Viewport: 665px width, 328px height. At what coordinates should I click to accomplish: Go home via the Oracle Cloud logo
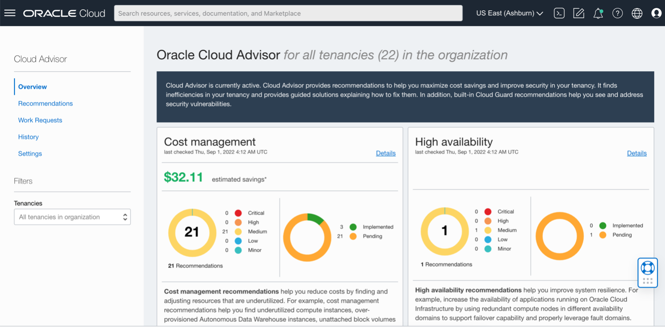pos(64,13)
